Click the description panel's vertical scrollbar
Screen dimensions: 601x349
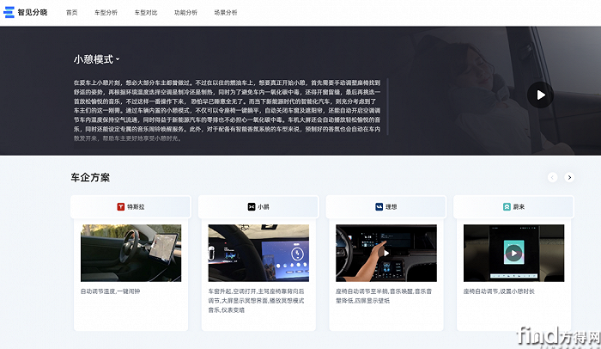tap(387, 107)
